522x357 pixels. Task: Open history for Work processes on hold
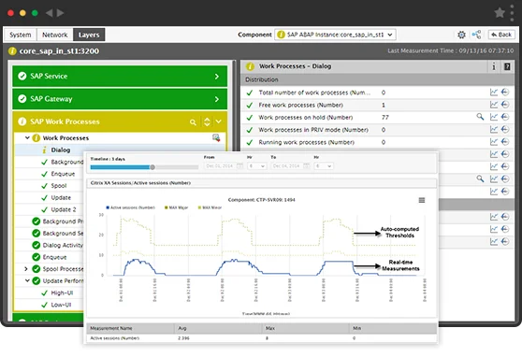pos(505,117)
